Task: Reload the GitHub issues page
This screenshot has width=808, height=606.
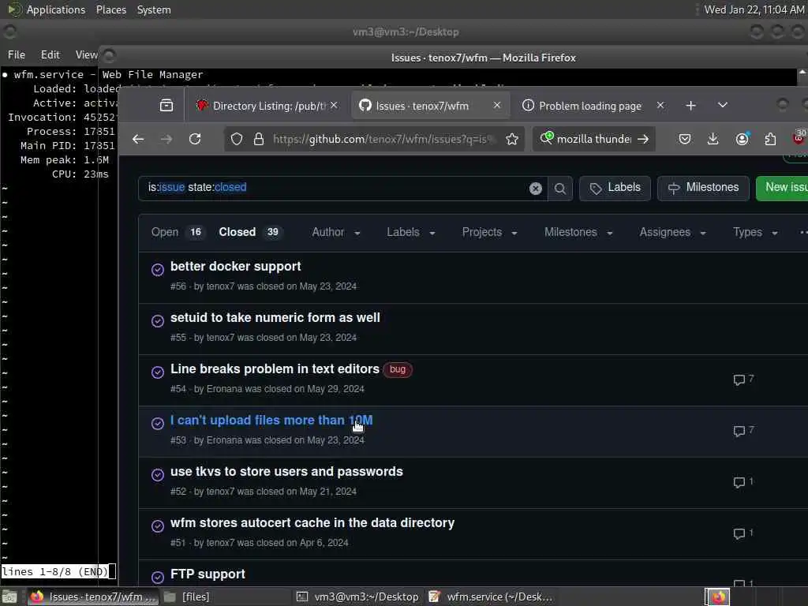Action: (x=195, y=139)
